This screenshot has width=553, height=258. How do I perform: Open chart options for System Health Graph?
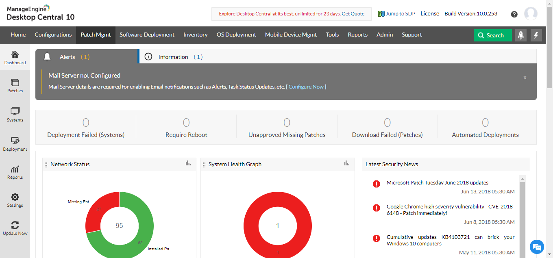pos(346,163)
